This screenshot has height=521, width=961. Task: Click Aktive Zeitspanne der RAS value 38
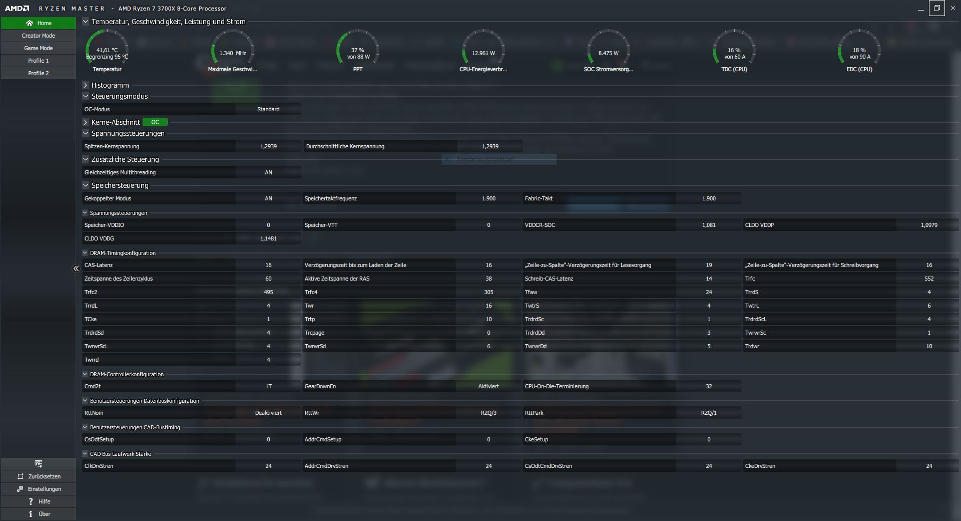click(489, 279)
